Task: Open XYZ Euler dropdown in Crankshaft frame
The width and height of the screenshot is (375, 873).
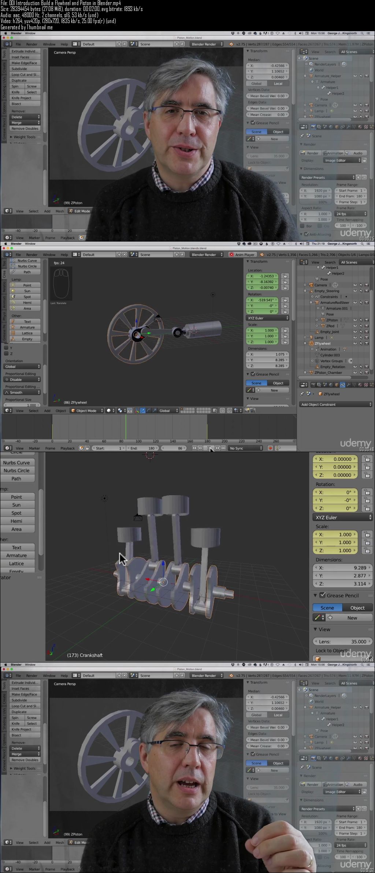Action: (343, 518)
